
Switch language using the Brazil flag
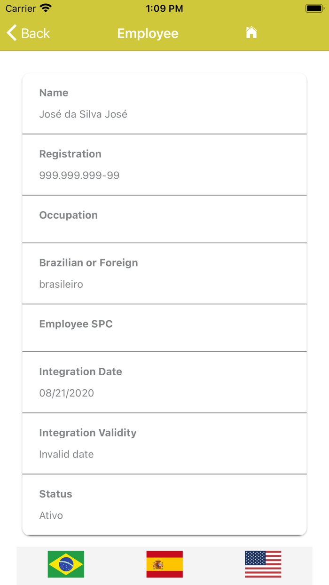coord(66,564)
